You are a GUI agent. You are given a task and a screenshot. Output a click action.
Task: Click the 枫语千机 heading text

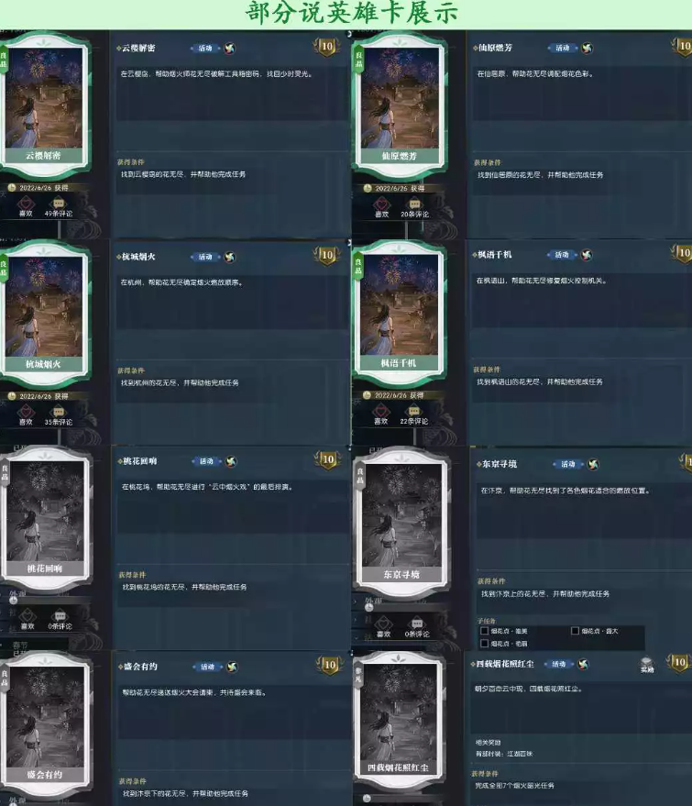coord(495,254)
